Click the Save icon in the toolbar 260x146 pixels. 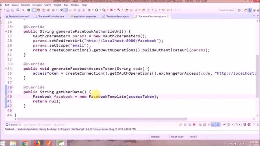(x=8, y=10)
